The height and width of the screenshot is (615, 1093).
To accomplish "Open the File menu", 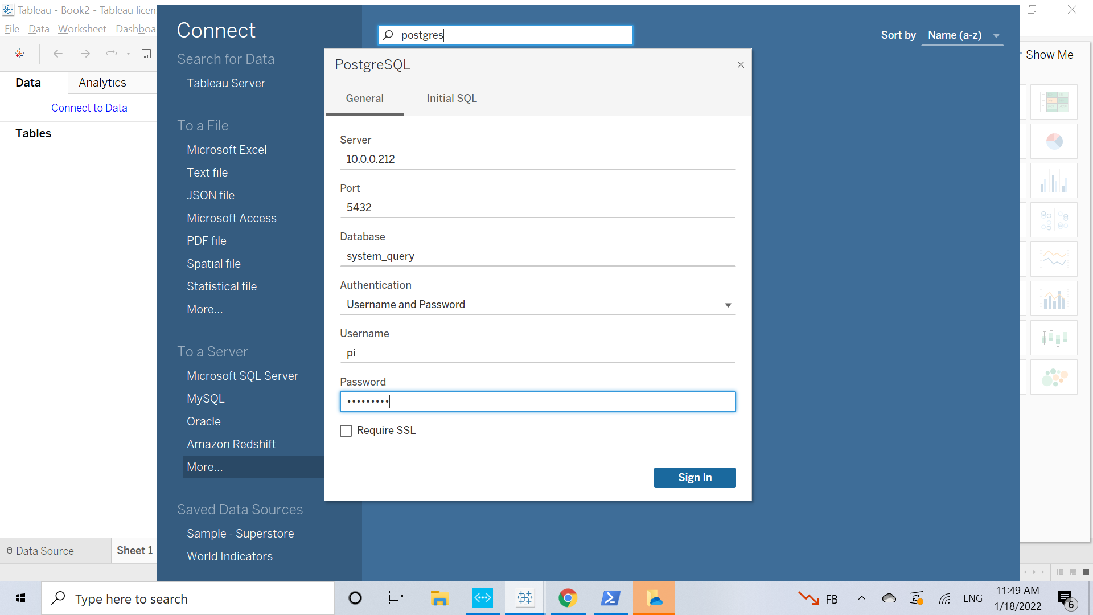I will point(11,29).
